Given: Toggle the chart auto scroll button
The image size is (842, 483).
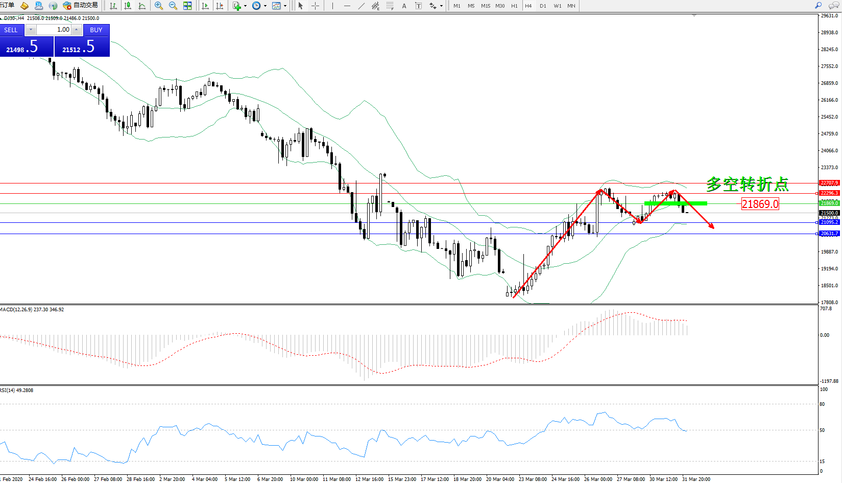Looking at the screenshot, I should coord(205,6).
